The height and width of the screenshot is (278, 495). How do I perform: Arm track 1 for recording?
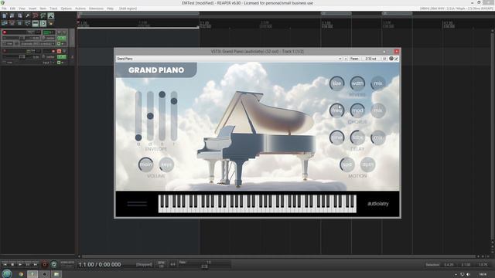point(5,32)
